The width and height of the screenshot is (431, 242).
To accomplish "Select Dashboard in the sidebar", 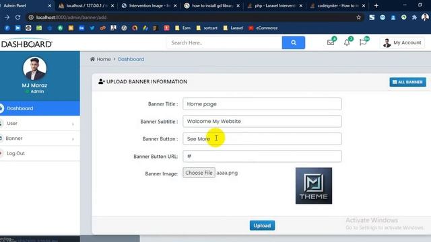I will click(x=40, y=108).
